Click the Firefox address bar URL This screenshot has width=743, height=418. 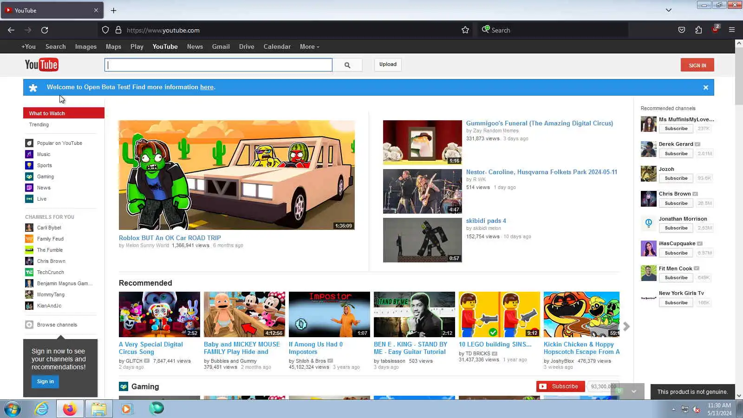(x=163, y=30)
